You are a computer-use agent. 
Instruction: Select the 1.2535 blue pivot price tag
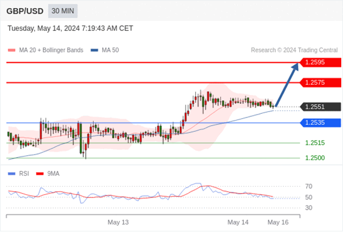[320, 122]
